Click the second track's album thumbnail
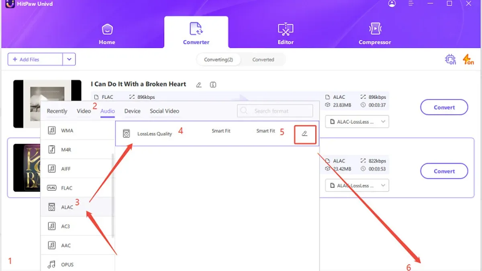Screen dimensions: 482x271 (27, 168)
